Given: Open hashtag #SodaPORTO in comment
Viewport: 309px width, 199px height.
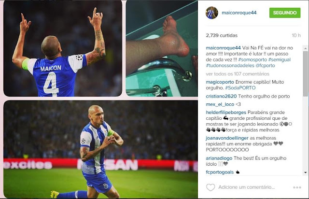Looking at the screenshot, I should (240, 88).
